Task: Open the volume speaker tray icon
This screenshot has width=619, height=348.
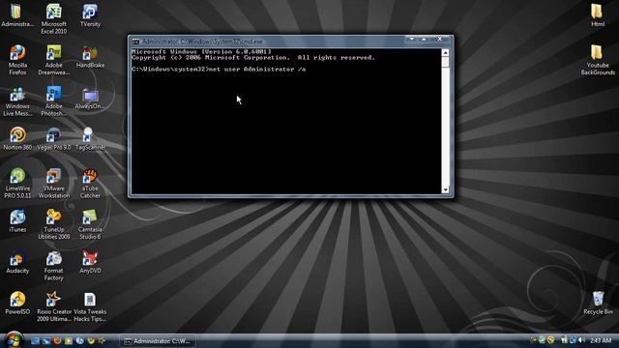Action: tap(581, 340)
